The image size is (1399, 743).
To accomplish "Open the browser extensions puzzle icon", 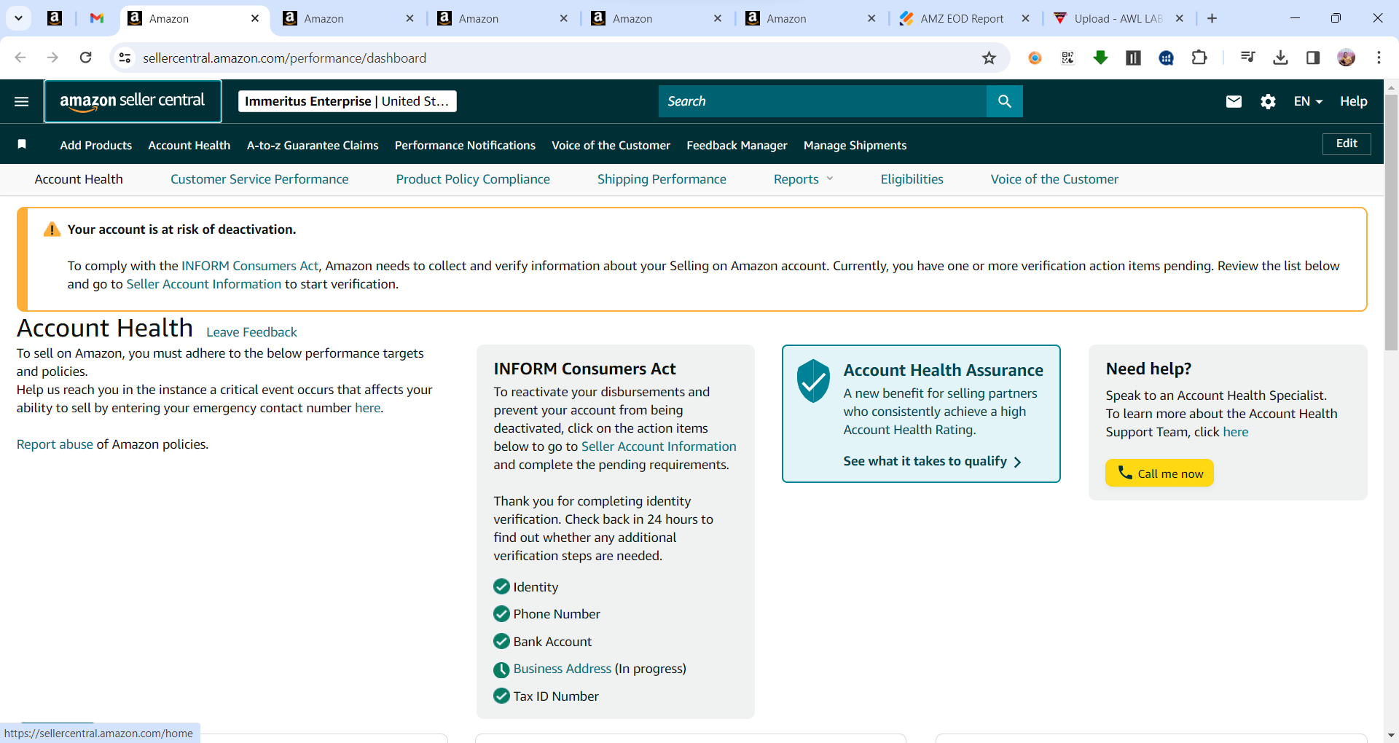I will [1199, 58].
